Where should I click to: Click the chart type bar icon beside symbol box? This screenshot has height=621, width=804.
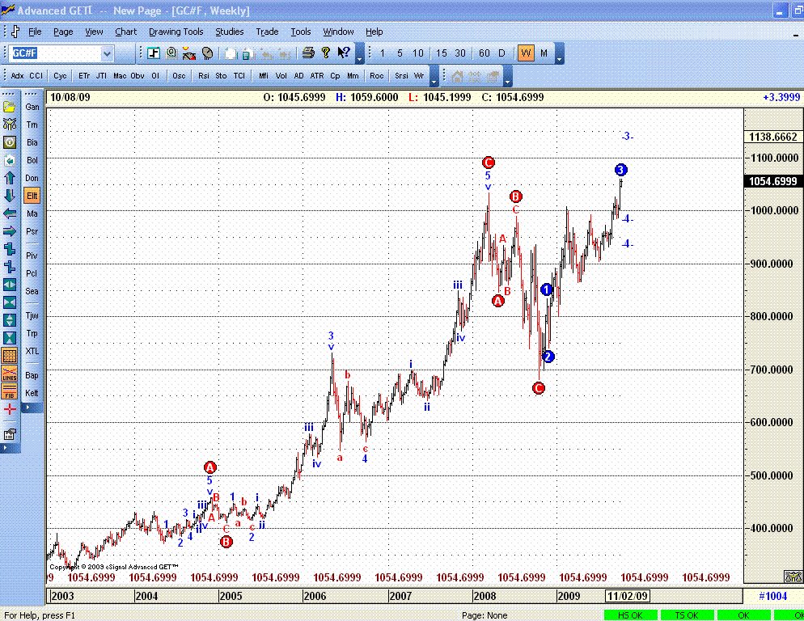click(x=154, y=53)
